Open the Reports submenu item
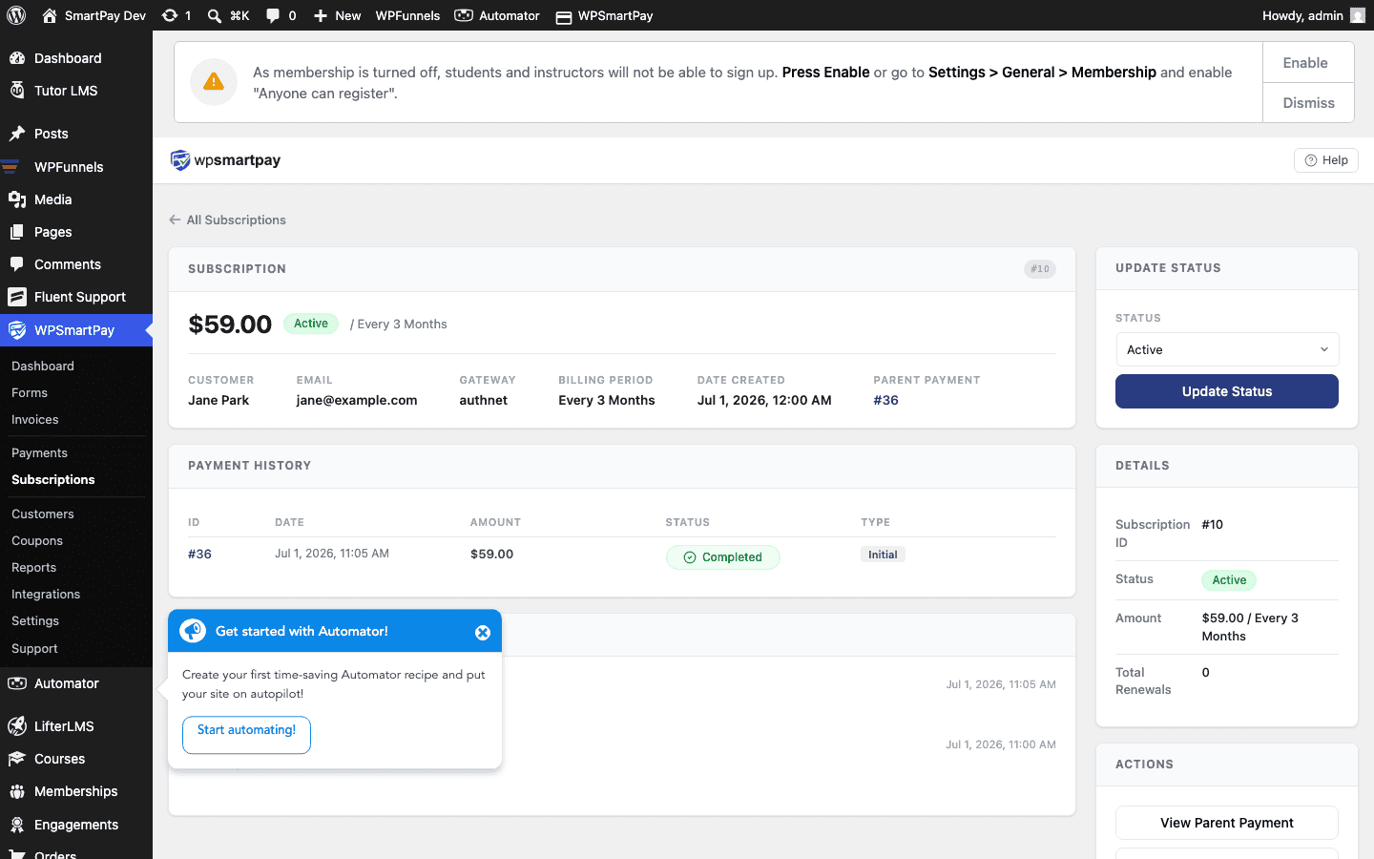This screenshot has height=859, width=1374. click(34, 567)
